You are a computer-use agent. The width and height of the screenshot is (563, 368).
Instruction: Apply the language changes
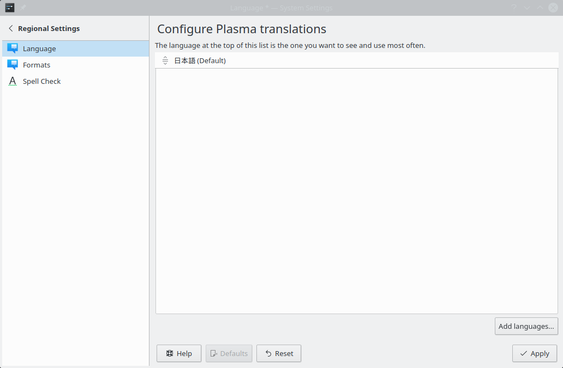click(535, 353)
